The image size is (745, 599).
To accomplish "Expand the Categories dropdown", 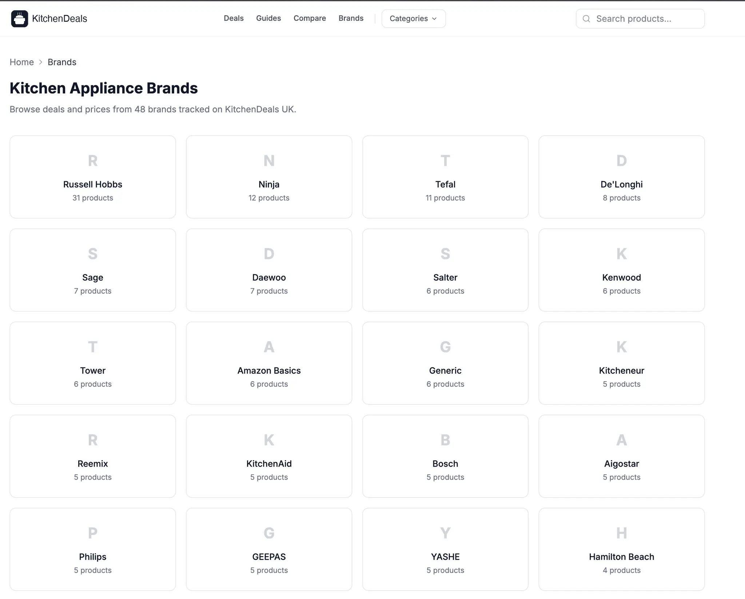I will (x=414, y=19).
